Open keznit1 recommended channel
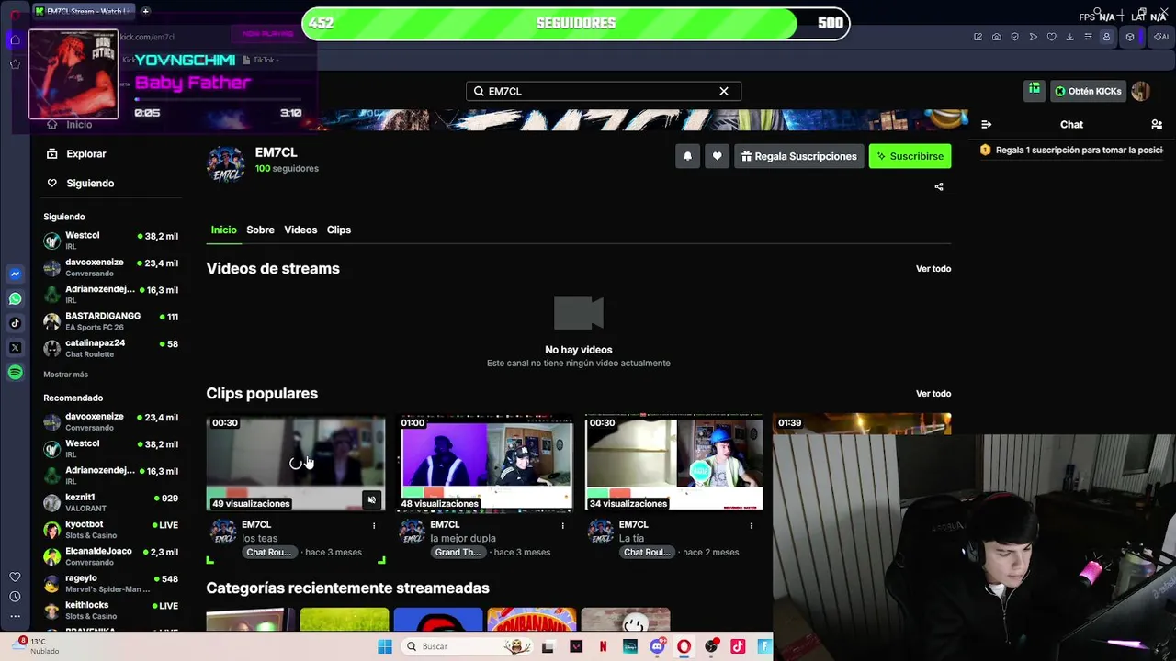 [110, 502]
